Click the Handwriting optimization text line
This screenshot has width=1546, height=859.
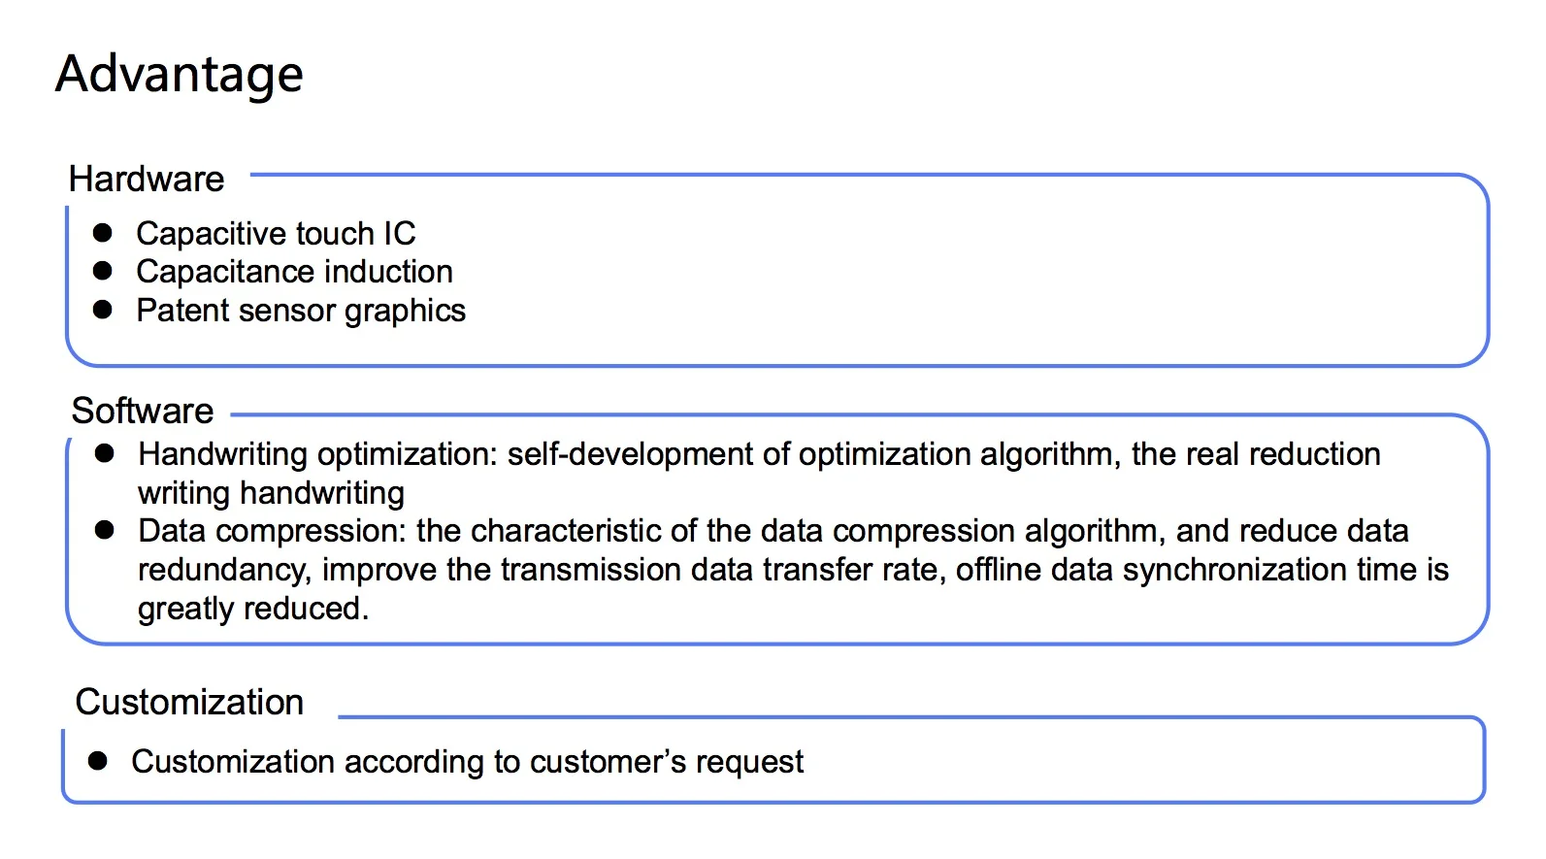(x=759, y=454)
